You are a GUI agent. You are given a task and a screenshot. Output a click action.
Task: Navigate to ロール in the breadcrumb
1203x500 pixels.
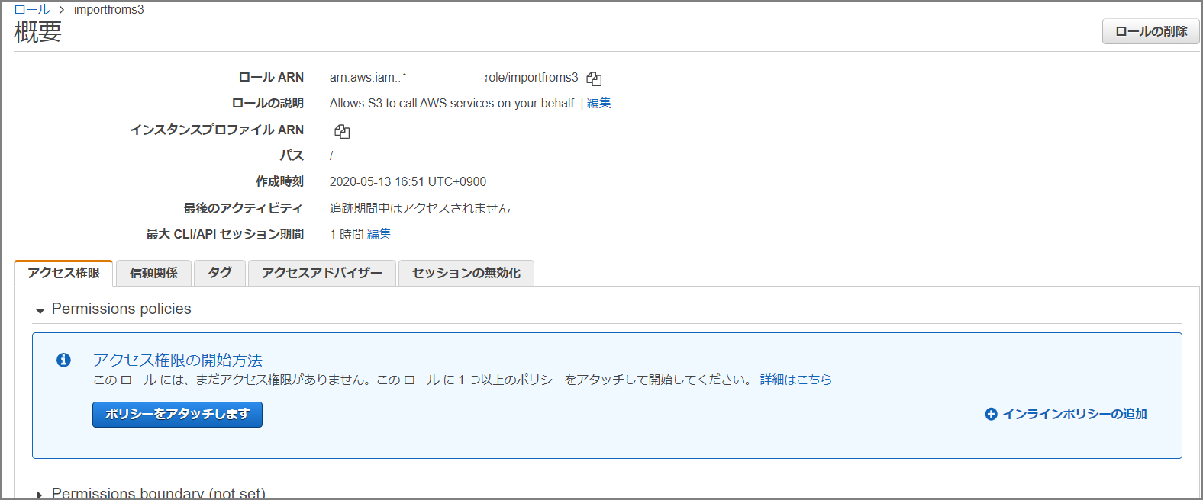[32, 9]
